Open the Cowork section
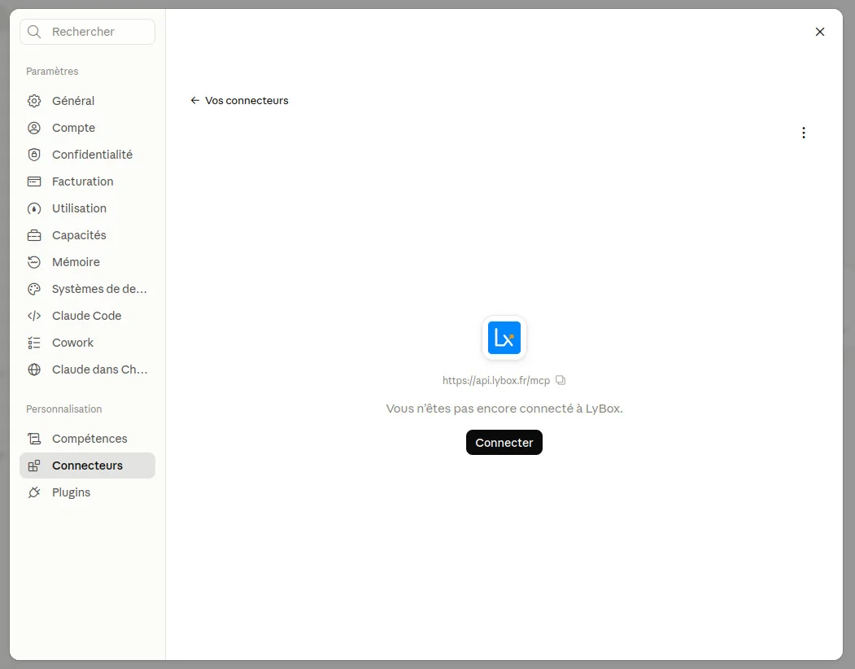The width and height of the screenshot is (855, 669). tap(87, 343)
